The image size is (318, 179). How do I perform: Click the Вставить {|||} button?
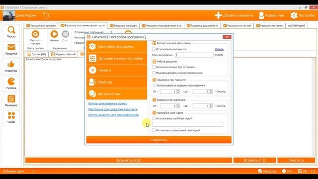[x=255, y=160]
